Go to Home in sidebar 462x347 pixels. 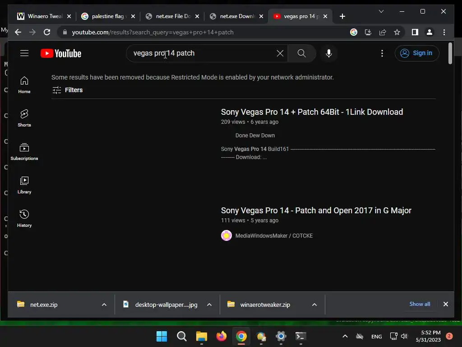[24, 85]
